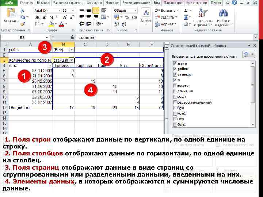This screenshot has height=197, width=263.
Task: Click the Удалить cells button
Action: click(166, 17)
